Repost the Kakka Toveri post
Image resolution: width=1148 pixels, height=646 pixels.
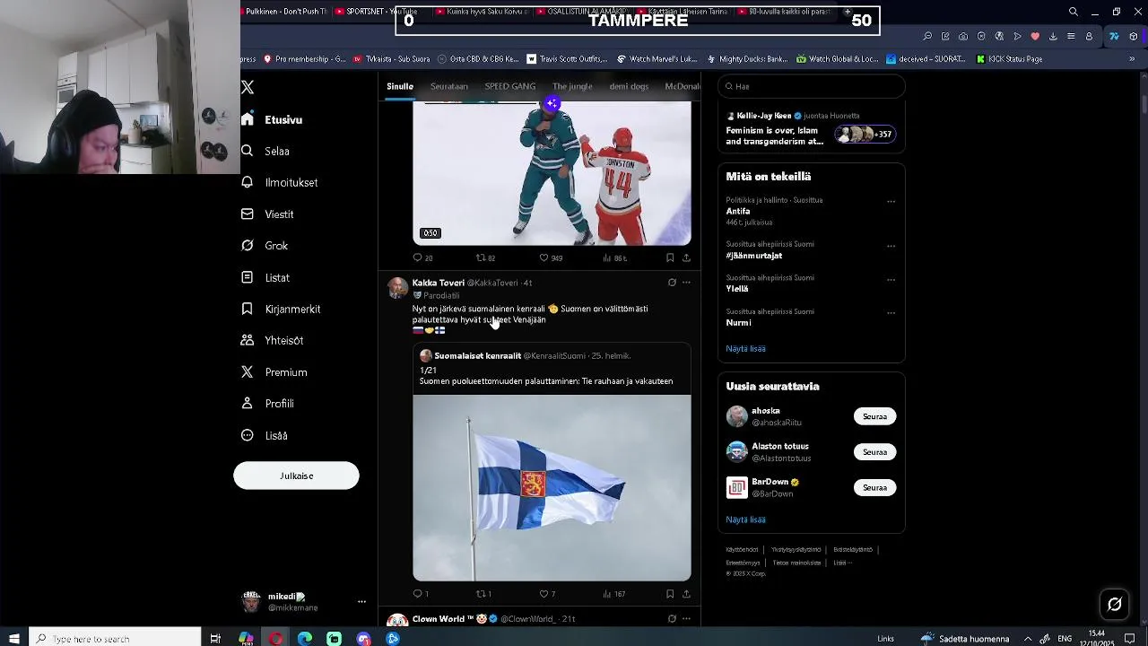[483, 594]
